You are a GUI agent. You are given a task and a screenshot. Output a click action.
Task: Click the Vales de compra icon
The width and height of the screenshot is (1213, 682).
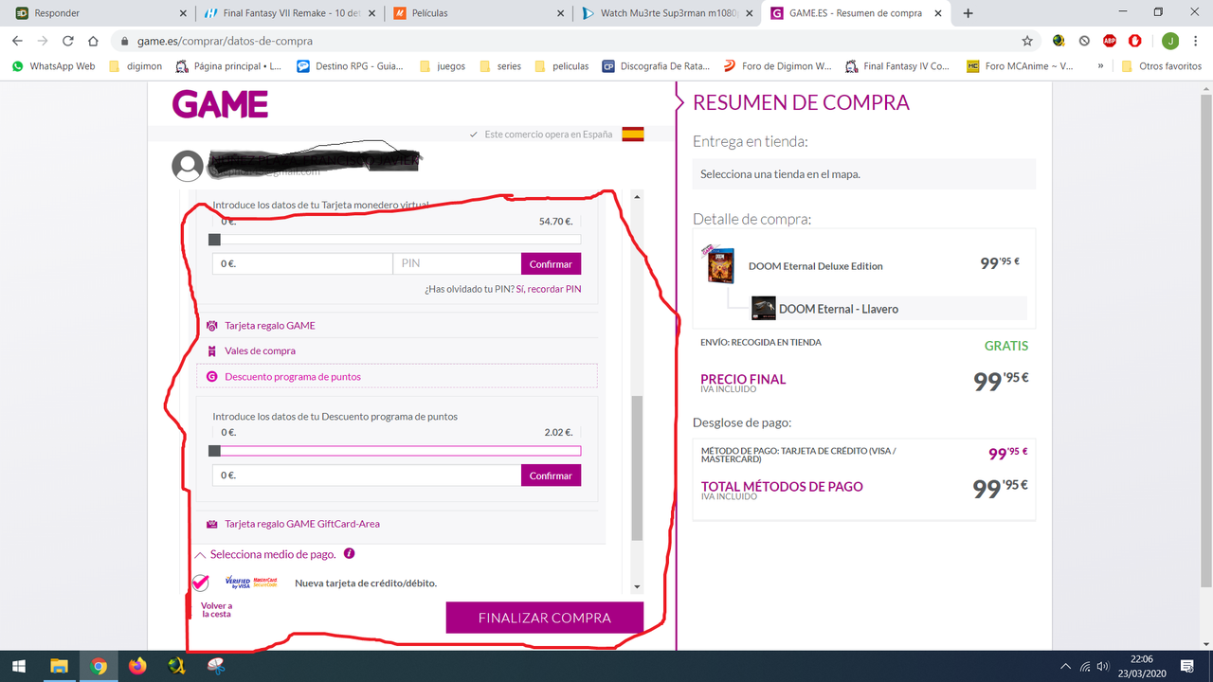[x=212, y=351]
